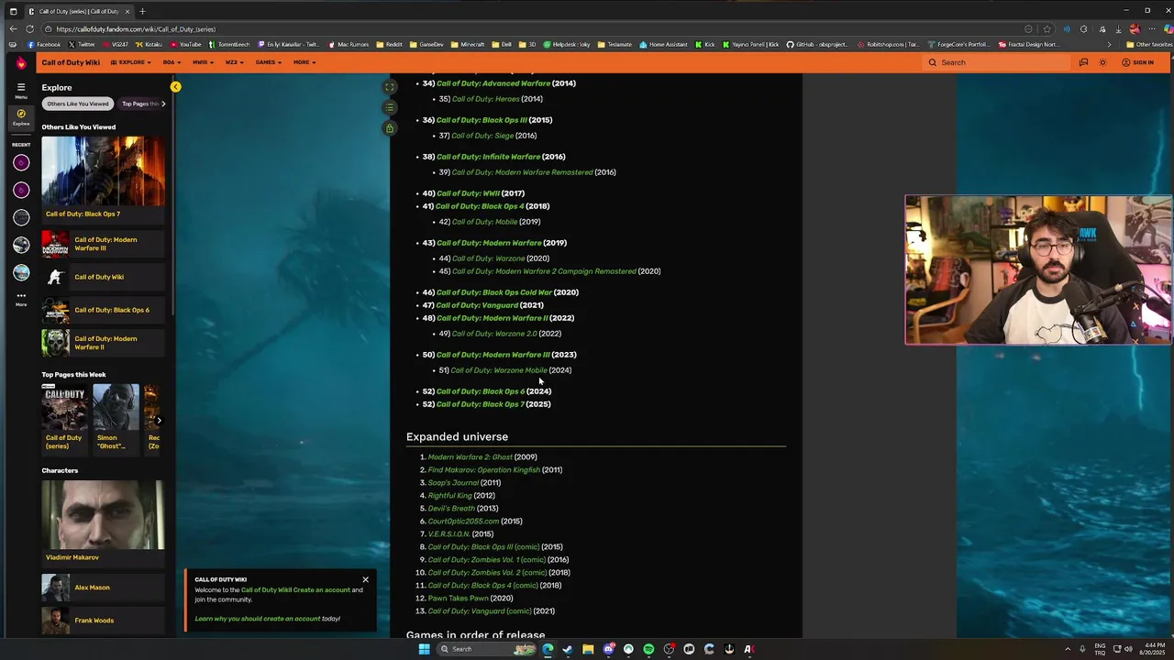The width and height of the screenshot is (1174, 660).
Task: Open Discord from the taskbar
Action: pos(608,649)
